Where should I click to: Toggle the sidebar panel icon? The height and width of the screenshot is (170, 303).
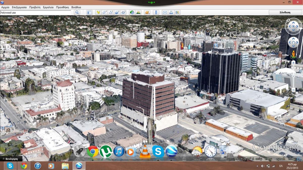tap(89, 12)
